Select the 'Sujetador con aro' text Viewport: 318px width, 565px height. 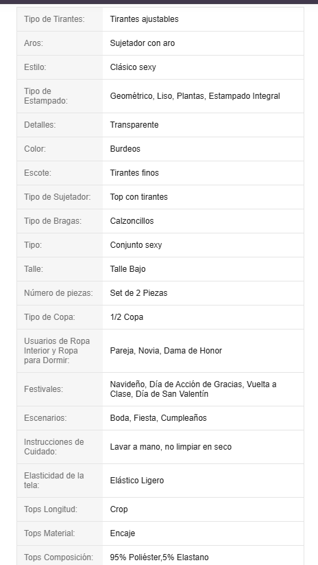(x=142, y=43)
